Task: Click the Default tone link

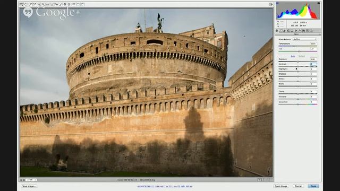Action: point(302,56)
